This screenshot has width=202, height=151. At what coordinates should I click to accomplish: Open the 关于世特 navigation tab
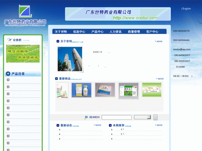pyautogui.click(x=61, y=32)
